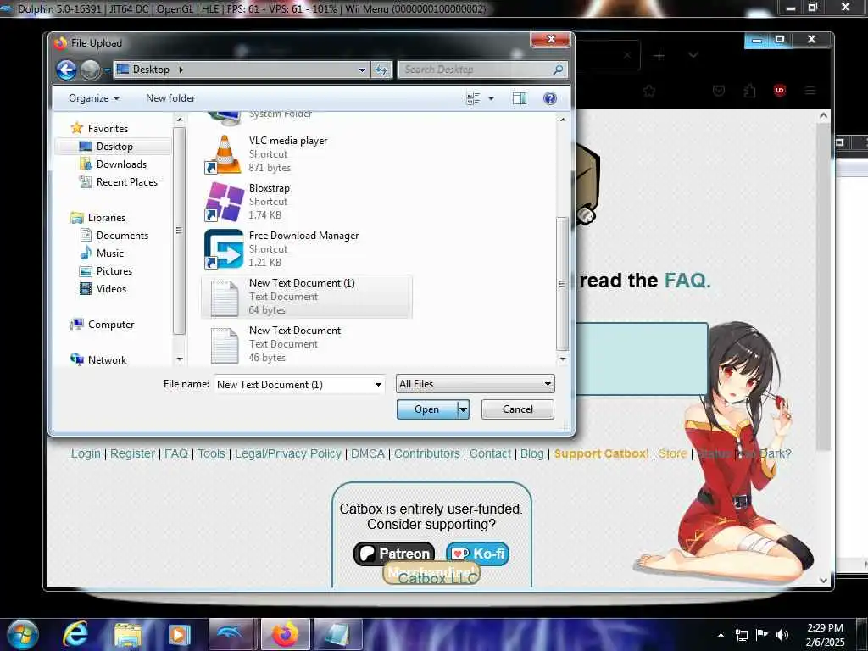Select the Free Download Manager shortcut icon
868x651 pixels.
[x=224, y=249]
